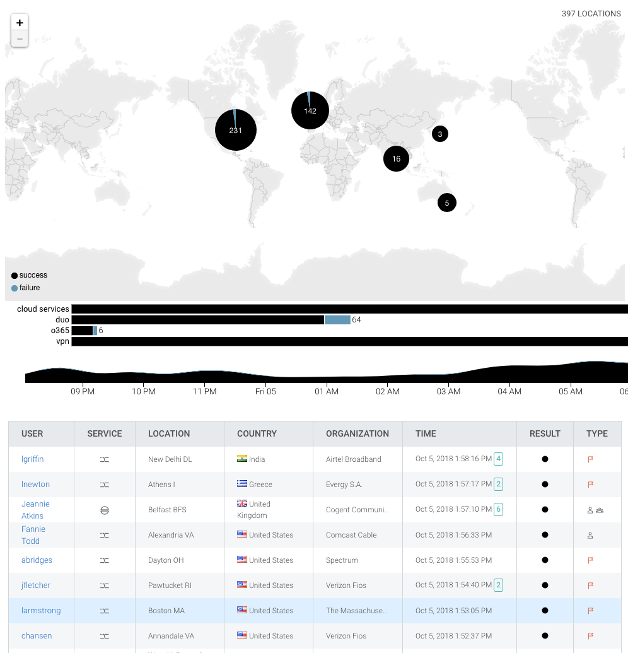
Task: Click the flag type icon for lgriffin
Action: coord(591,459)
